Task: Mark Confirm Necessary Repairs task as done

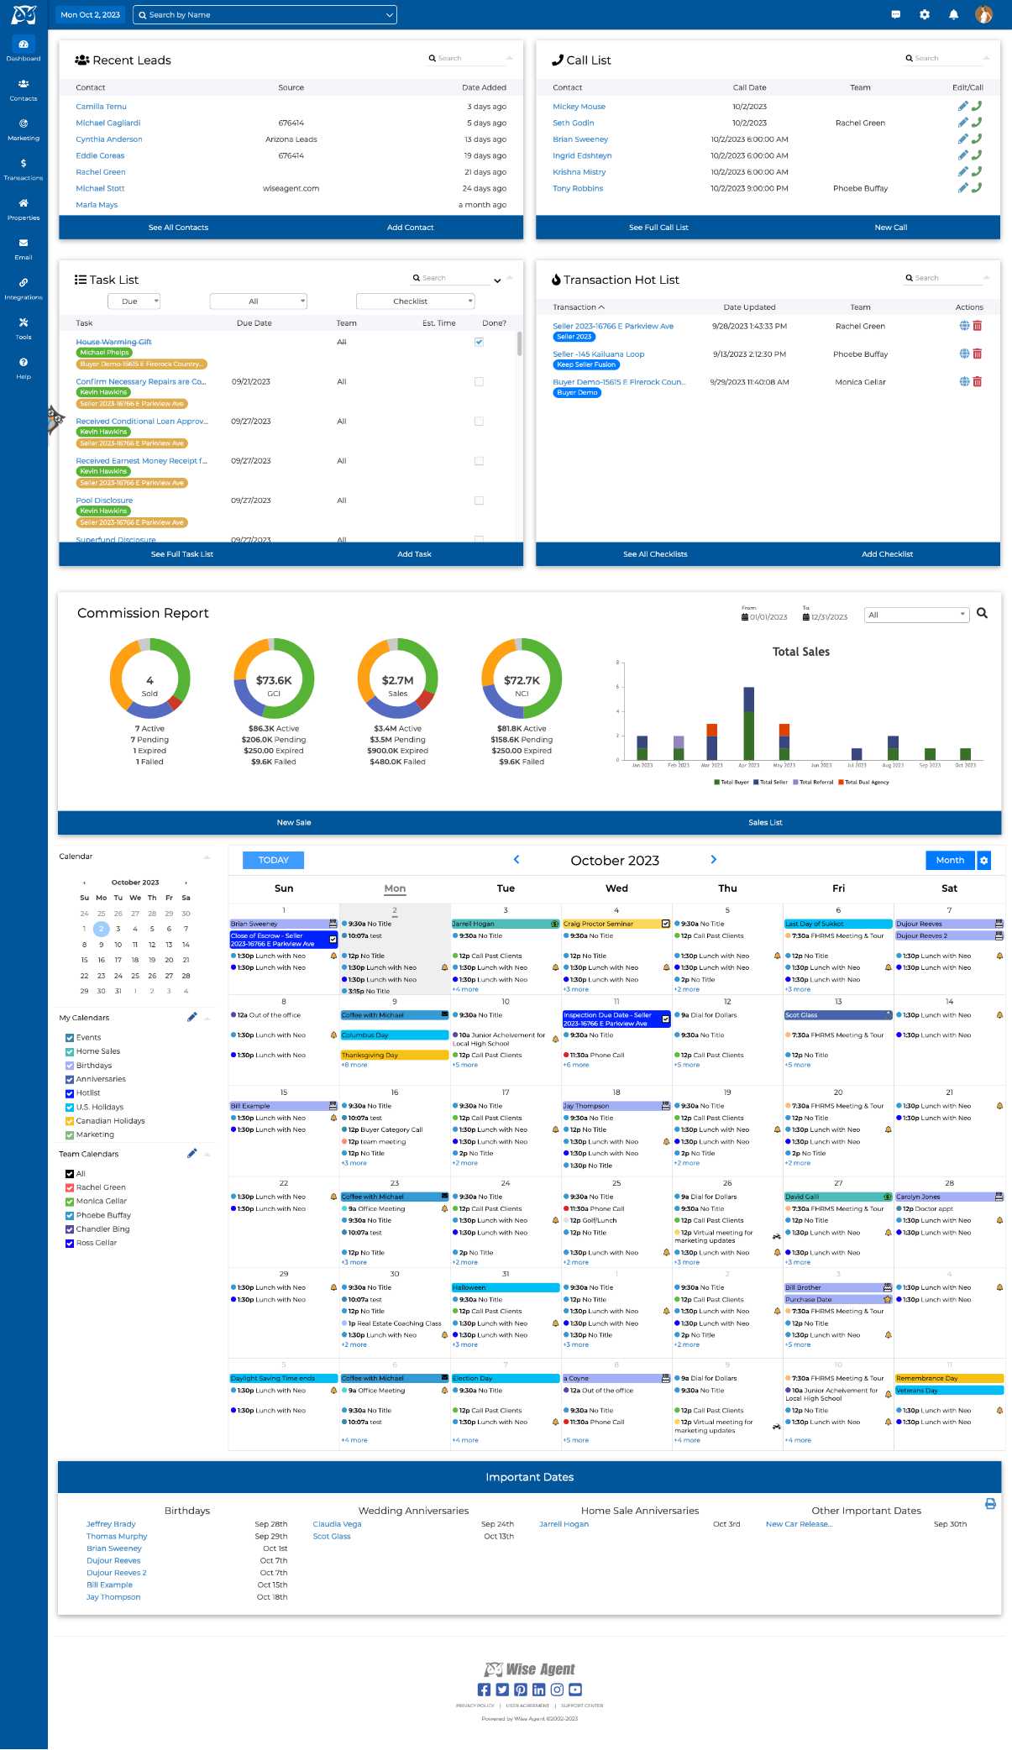Action: (x=479, y=382)
